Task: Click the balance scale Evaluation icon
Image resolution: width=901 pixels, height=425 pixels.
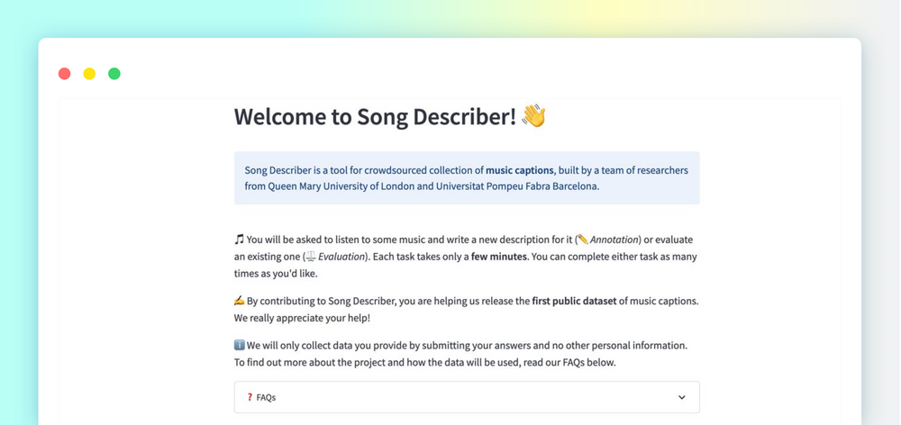Action: 311,257
